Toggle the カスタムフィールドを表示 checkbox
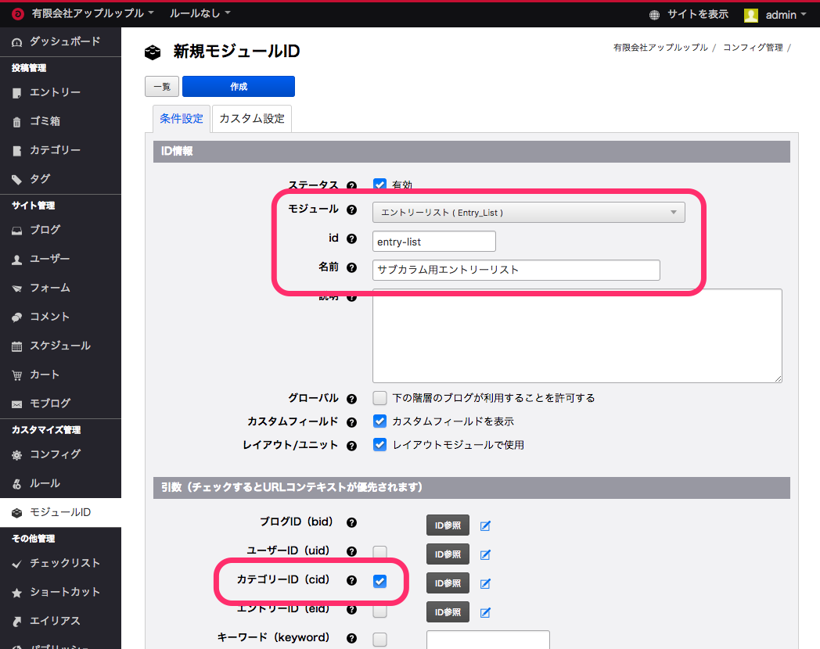 (379, 421)
